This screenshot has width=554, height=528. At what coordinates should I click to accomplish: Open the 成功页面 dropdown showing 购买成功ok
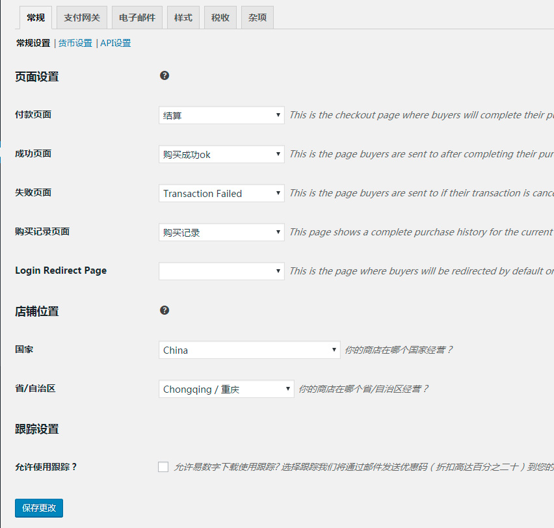pyautogui.click(x=222, y=154)
